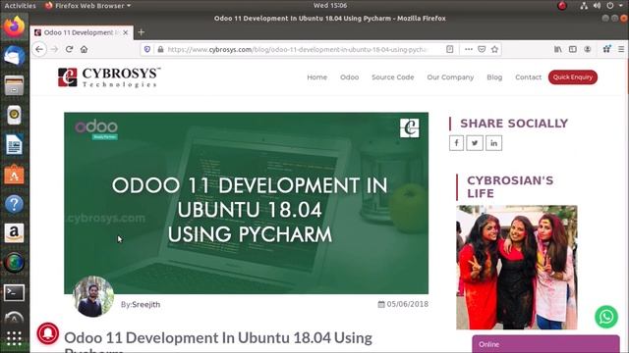Click the article title heading
The image size is (629, 353).
[x=218, y=342]
